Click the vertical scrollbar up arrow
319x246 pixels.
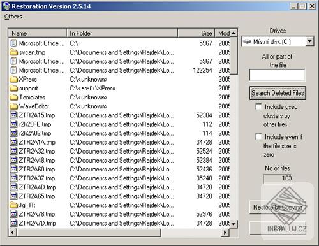click(x=234, y=33)
